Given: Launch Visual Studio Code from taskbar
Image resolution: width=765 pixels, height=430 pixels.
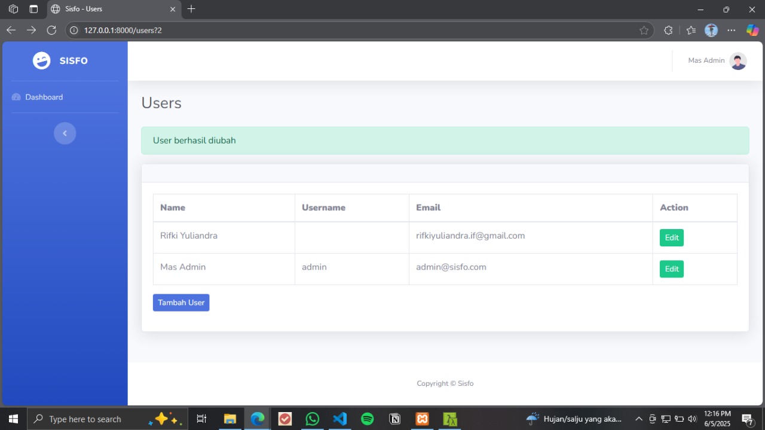Looking at the screenshot, I should pyautogui.click(x=339, y=419).
